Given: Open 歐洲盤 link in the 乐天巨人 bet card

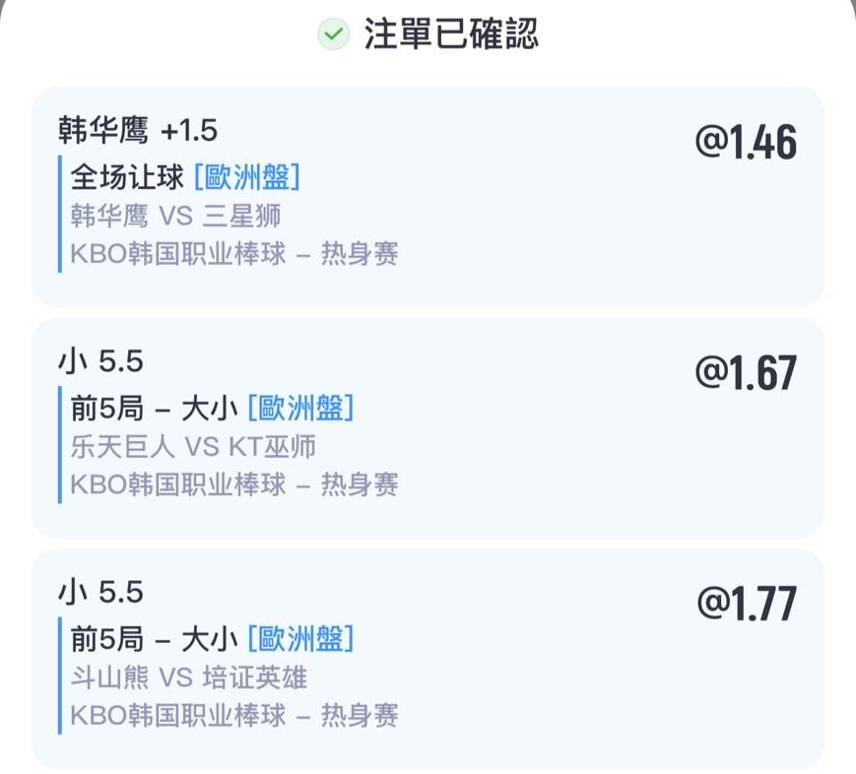Looking at the screenshot, I should click(x=300, y=408).
